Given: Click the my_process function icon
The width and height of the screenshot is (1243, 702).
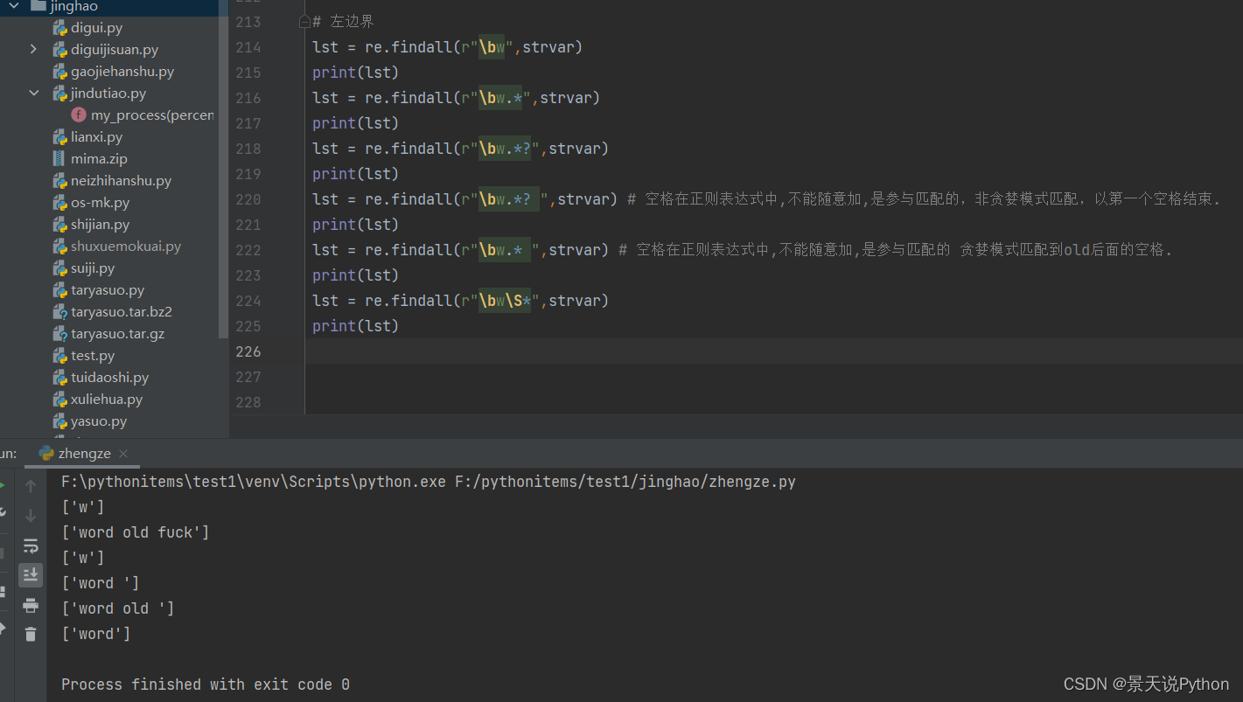Looking at the screenshot, I should (x=79, y=115).
